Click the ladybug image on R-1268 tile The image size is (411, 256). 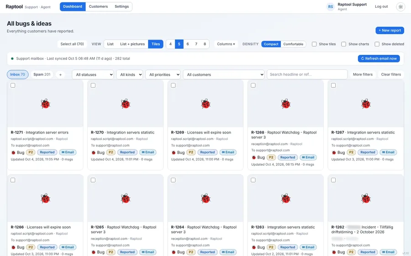point(286,103)
